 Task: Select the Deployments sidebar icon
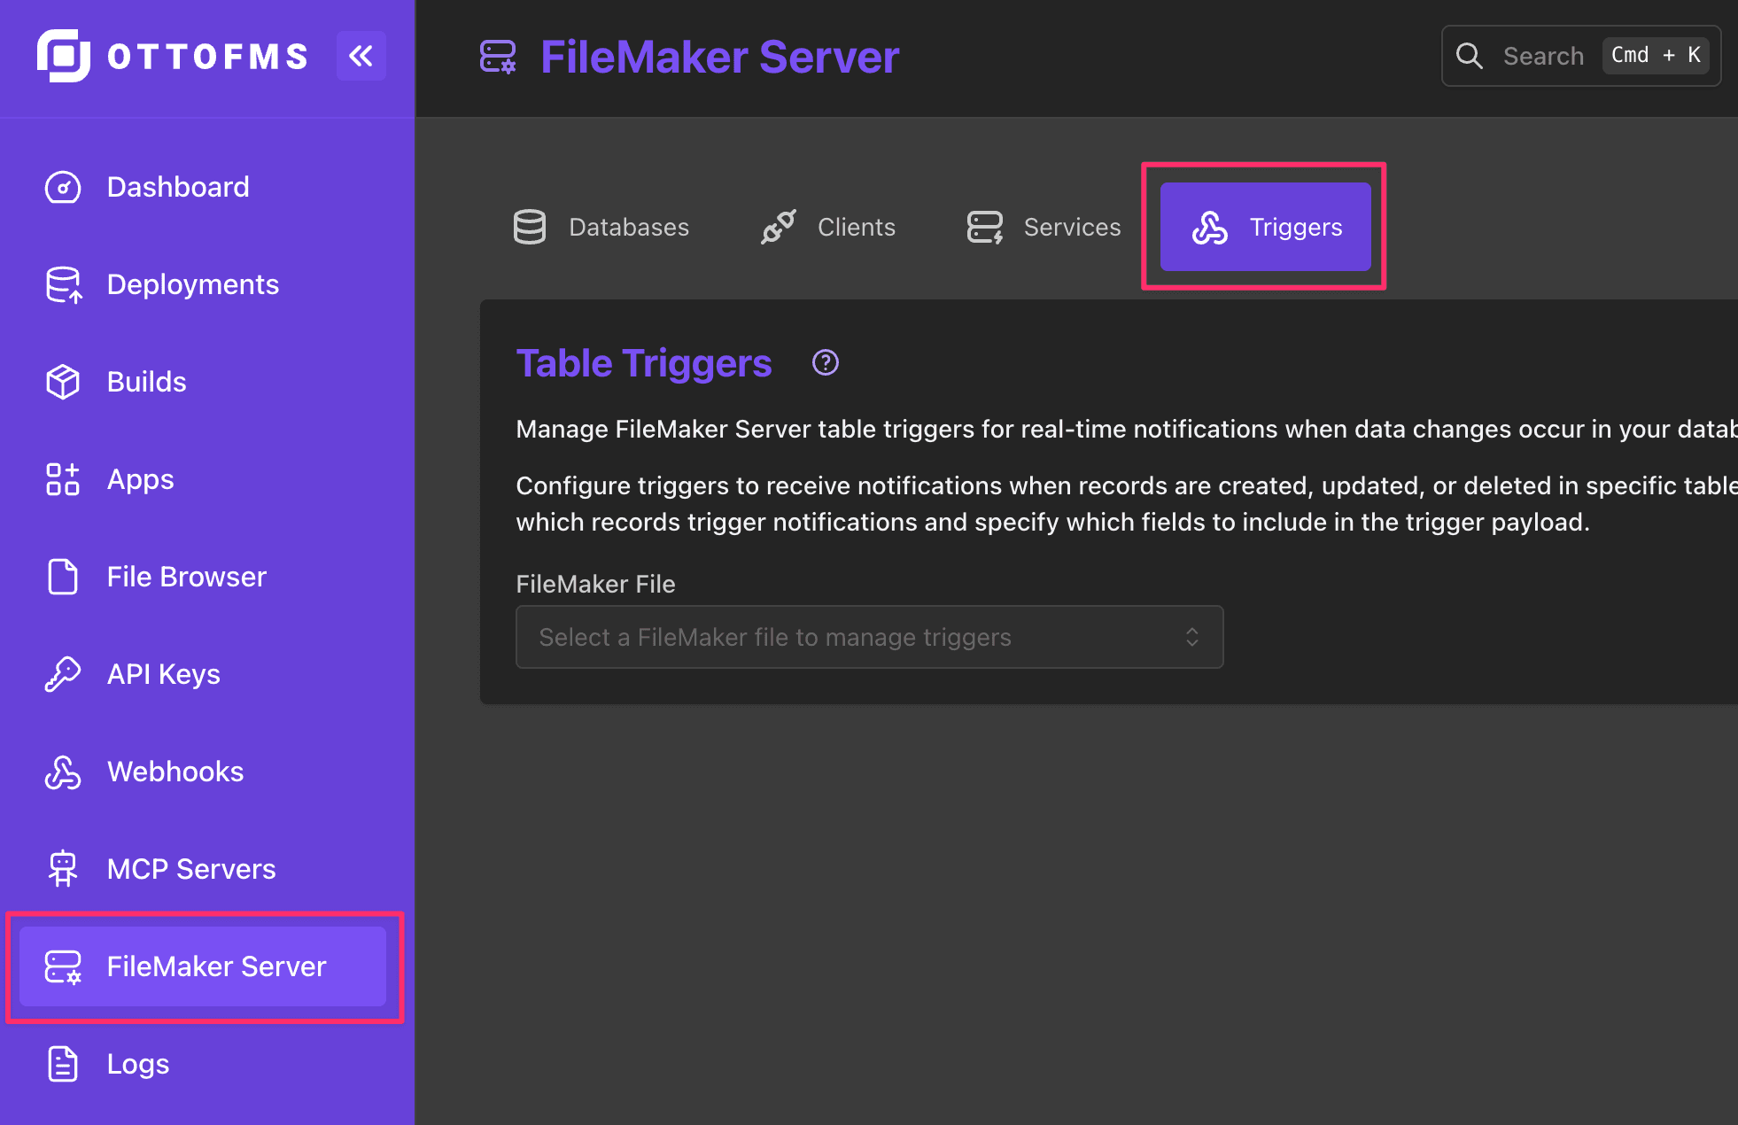pos(192,284)
